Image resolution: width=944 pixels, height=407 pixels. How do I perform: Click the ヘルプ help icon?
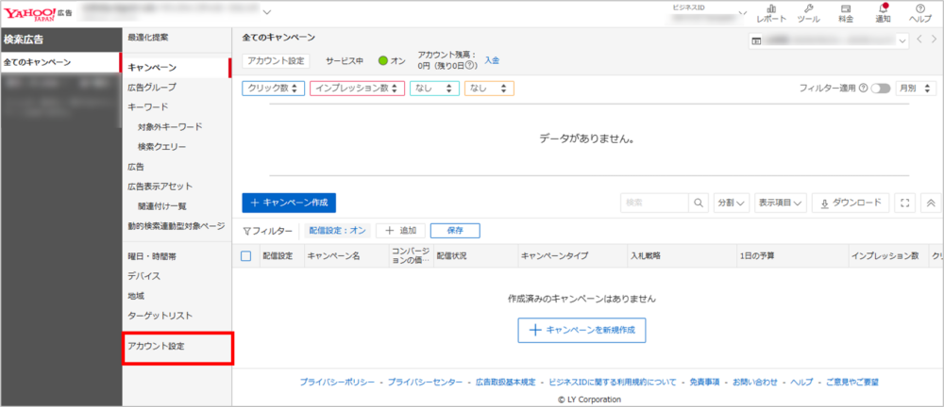tap(919, 12)
